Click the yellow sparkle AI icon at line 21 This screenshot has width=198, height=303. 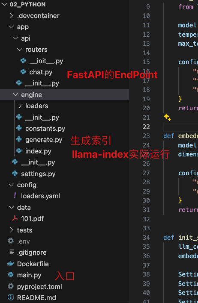pos(167,117)
